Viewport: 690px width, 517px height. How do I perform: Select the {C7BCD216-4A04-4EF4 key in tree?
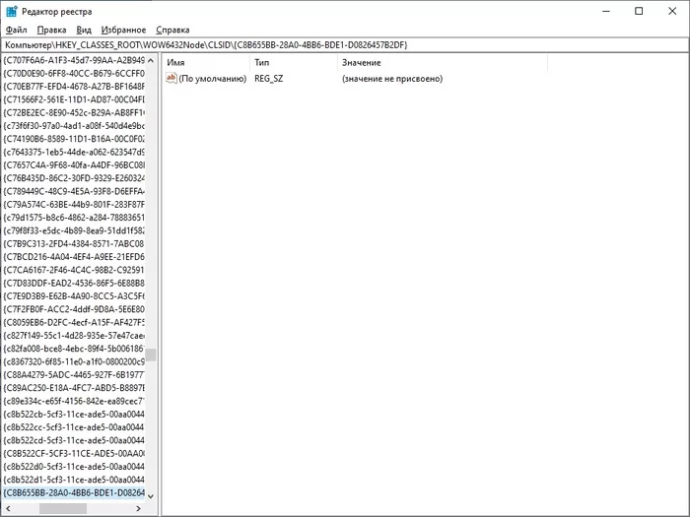[x=73, y=256]
